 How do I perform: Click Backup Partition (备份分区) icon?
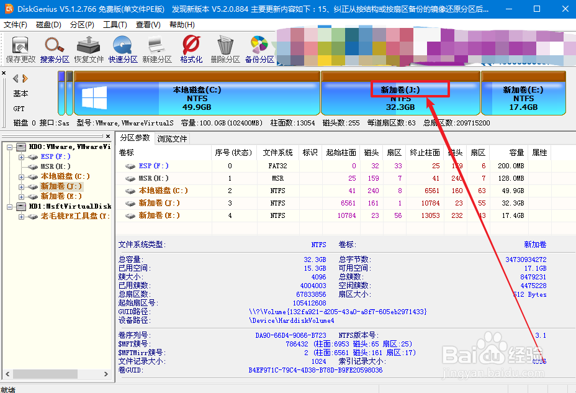tap(259, 50)
